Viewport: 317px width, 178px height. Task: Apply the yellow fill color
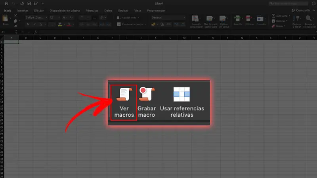click(60, 24)
